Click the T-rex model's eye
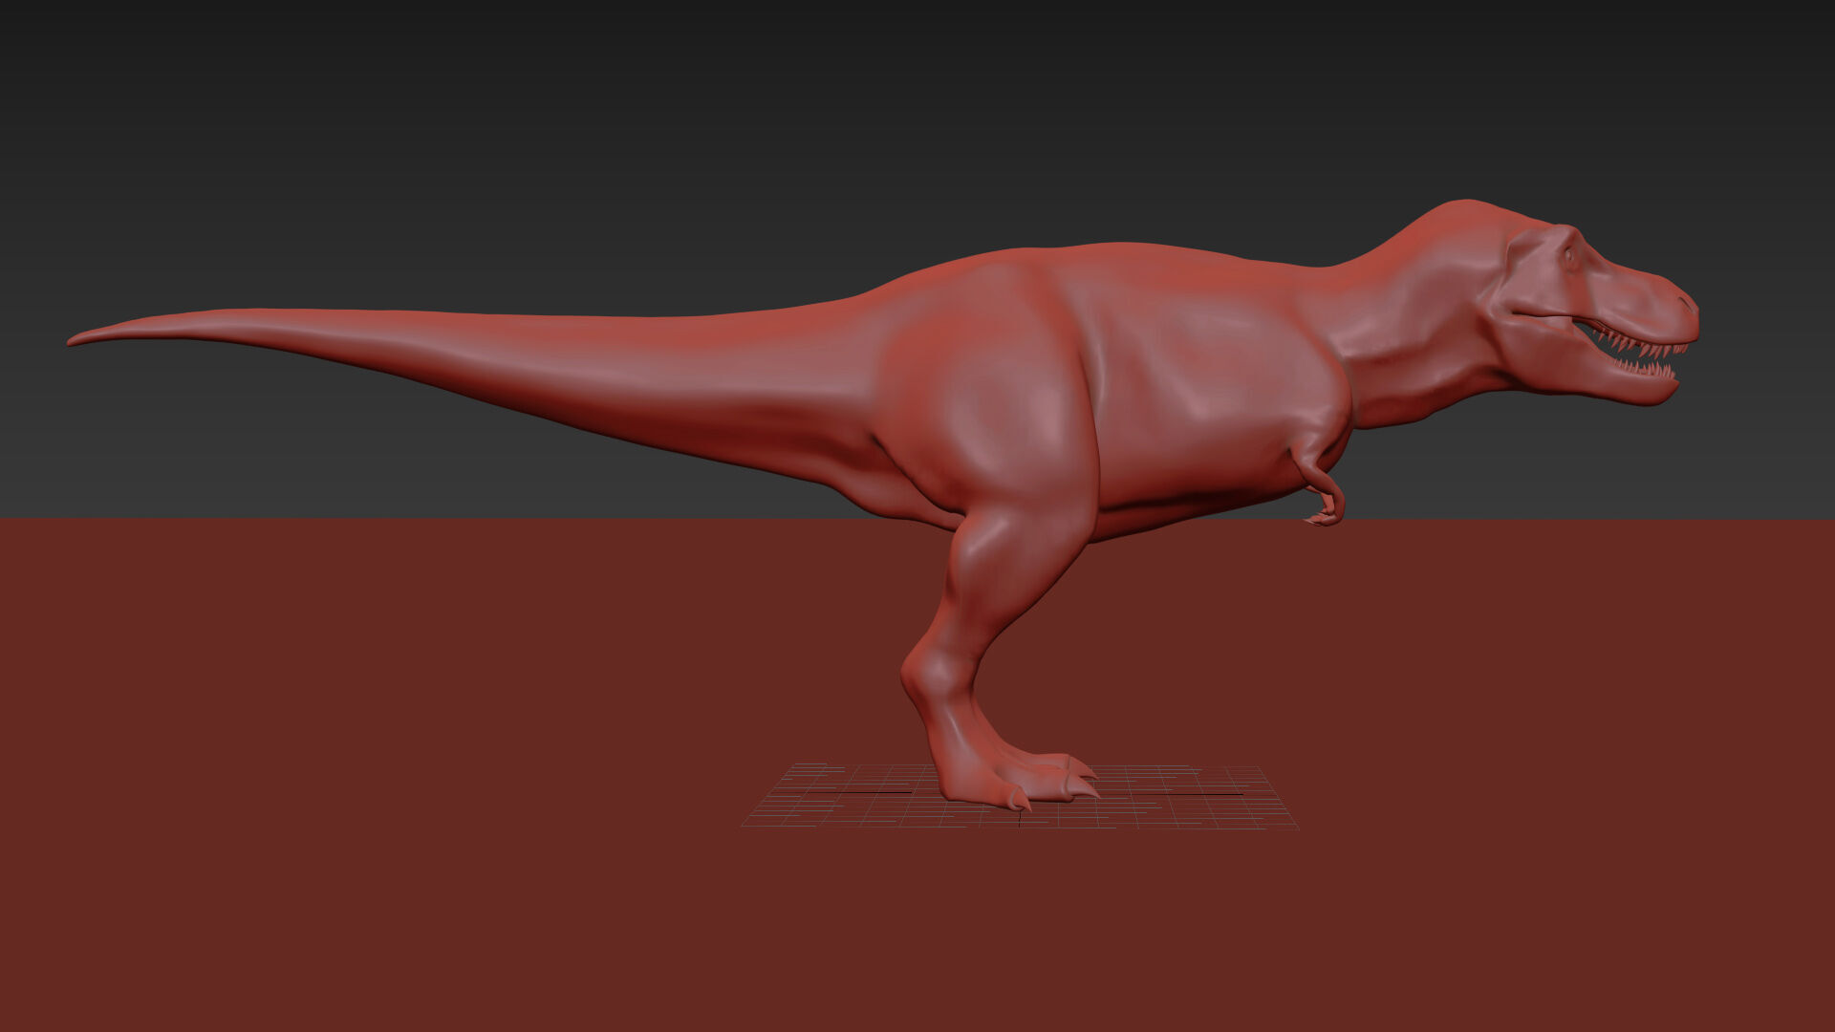The image size is (1835, 1032). (1569, 256)
